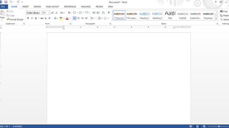
Task: Click the 0 WORDS word count
Action: point(17,126)
